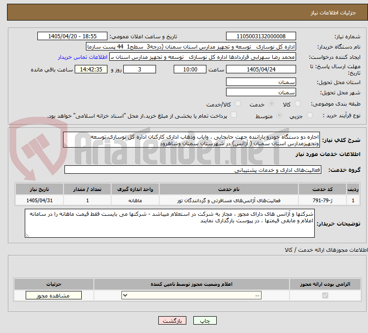Click the need number field 1105003132000008
Image resolution: width=368 pixels, height=333 pixels.
pyautogui.click(x=261, y=36)
